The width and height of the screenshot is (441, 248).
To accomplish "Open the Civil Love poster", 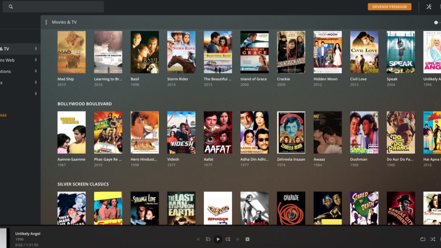I will point(364,52).
